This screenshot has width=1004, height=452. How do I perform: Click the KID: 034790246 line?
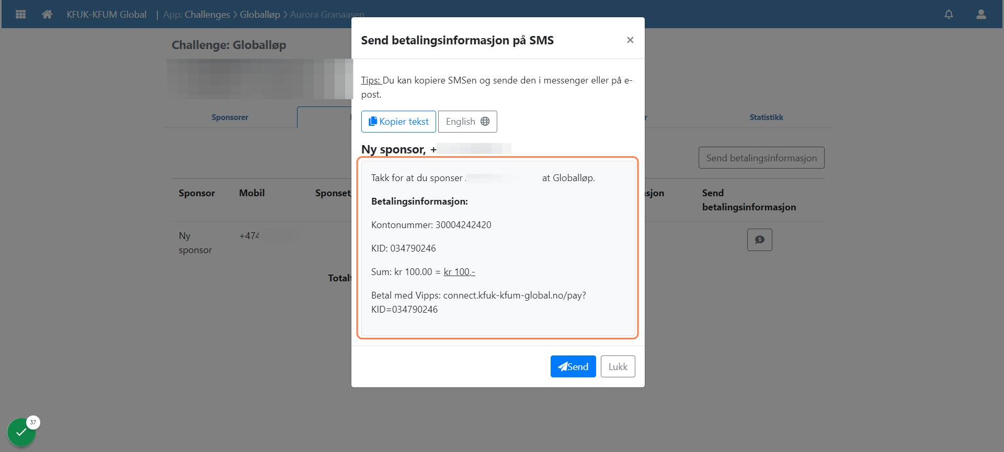404,248
